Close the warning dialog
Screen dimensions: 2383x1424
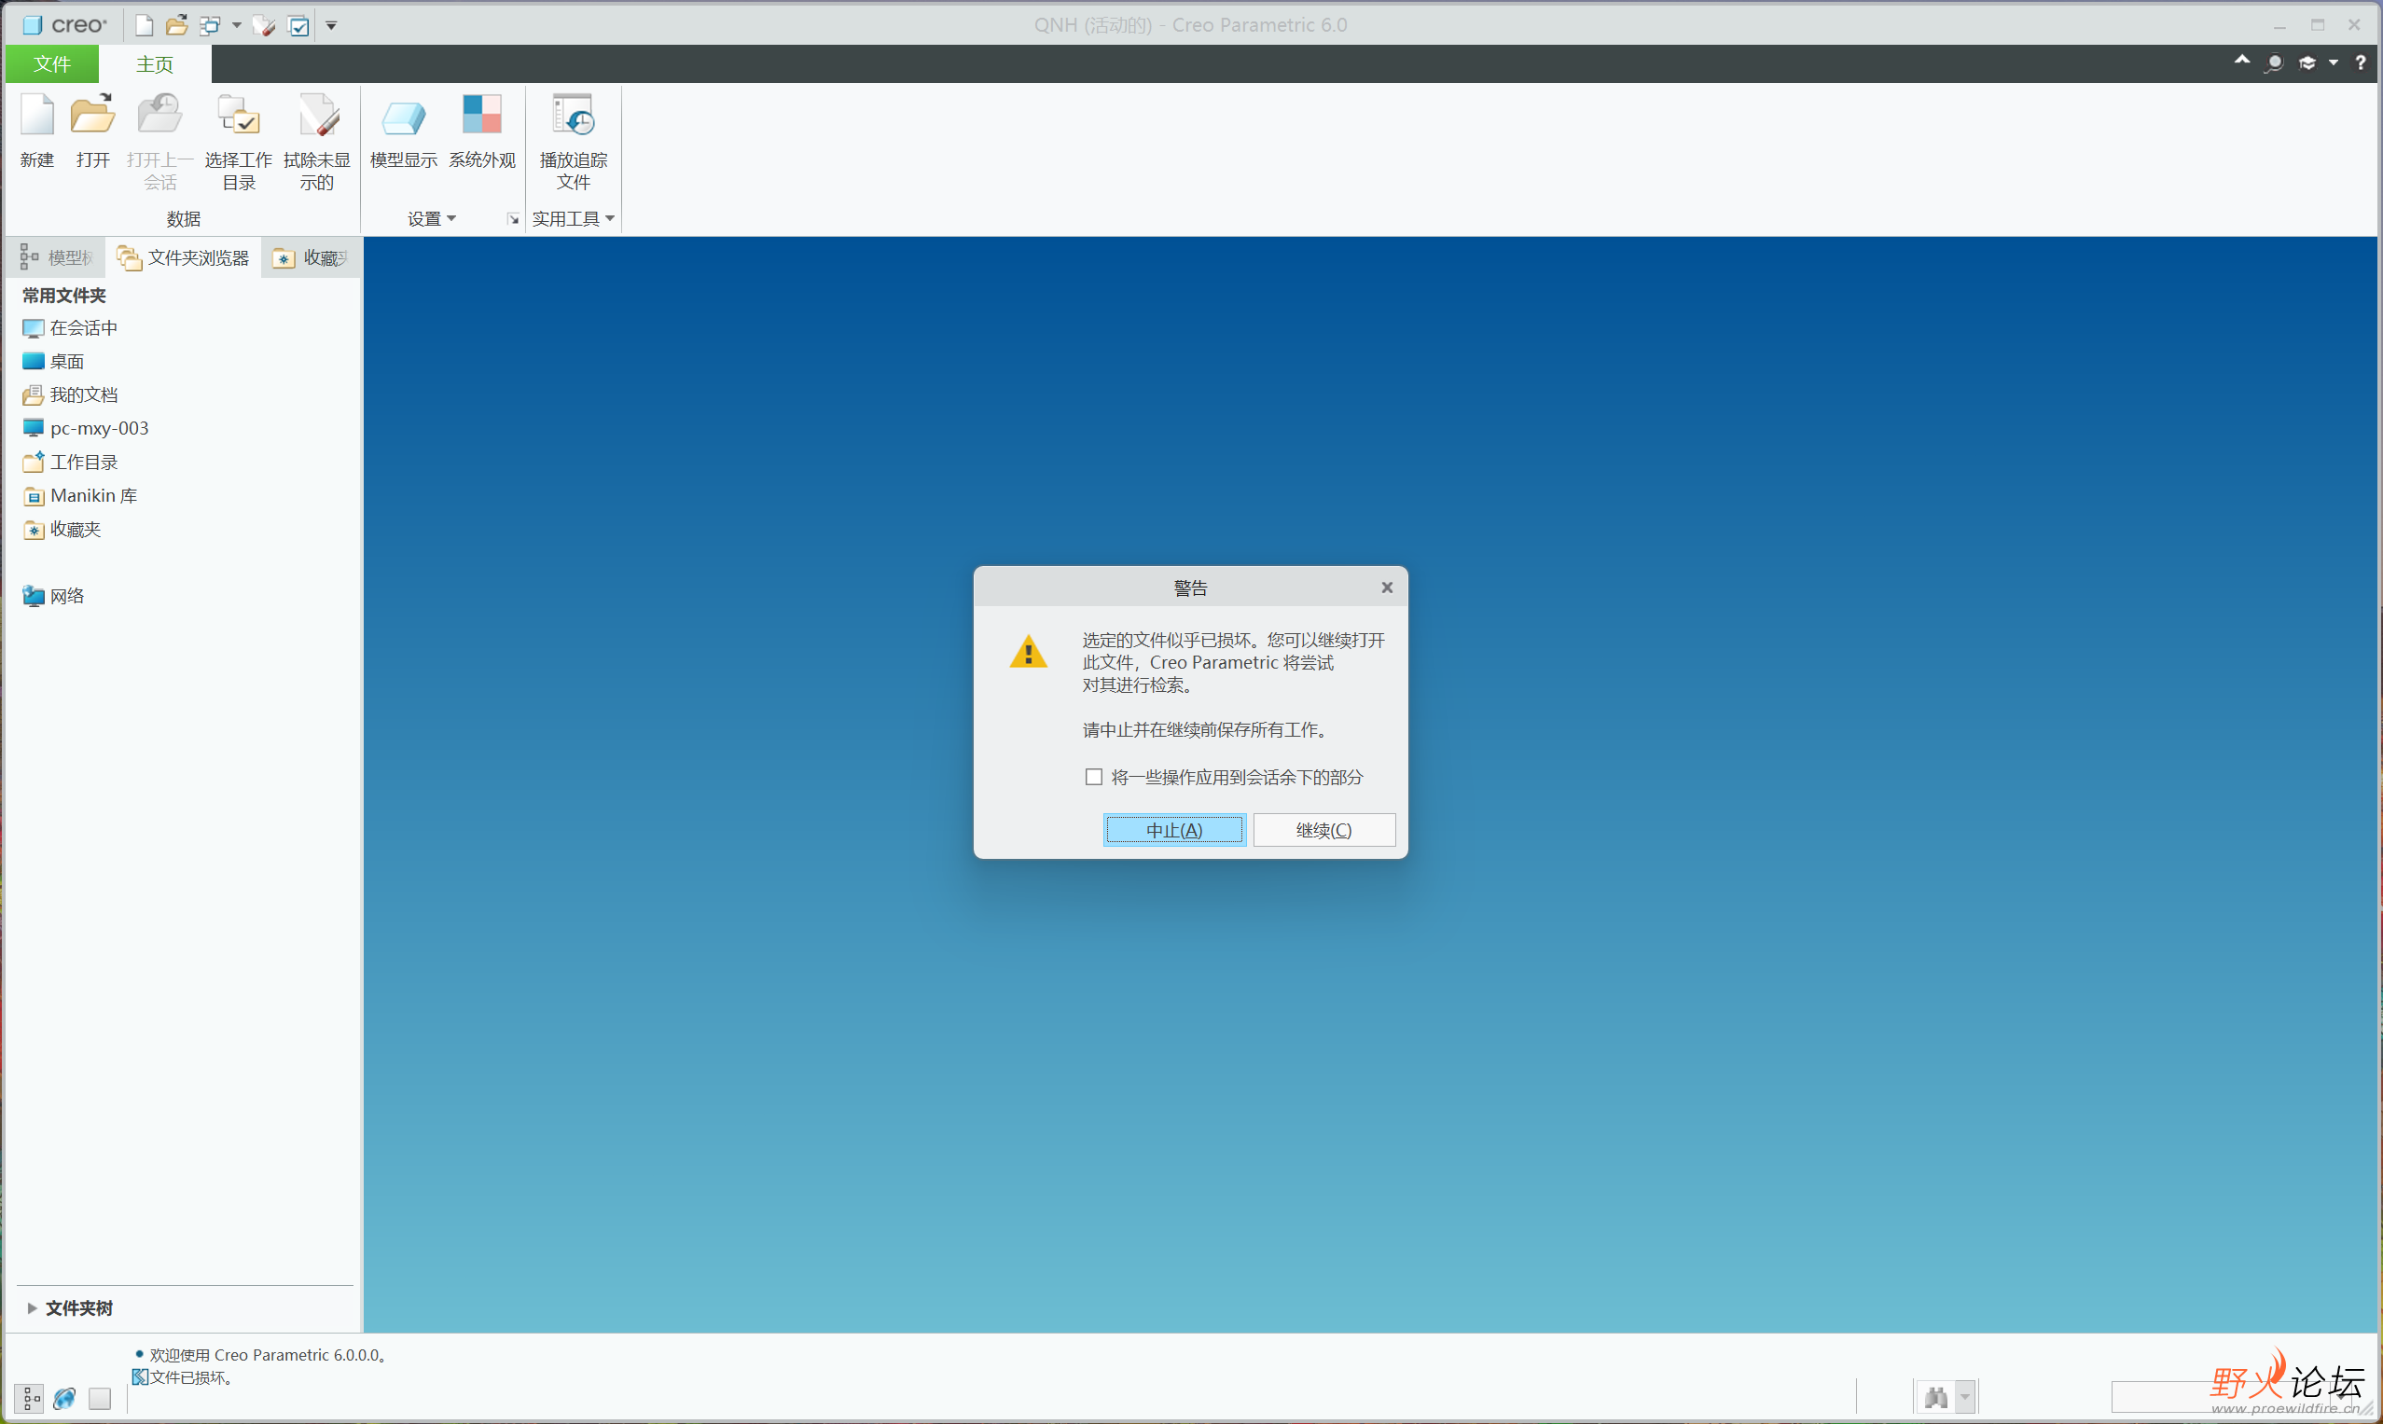point(1386,588)
